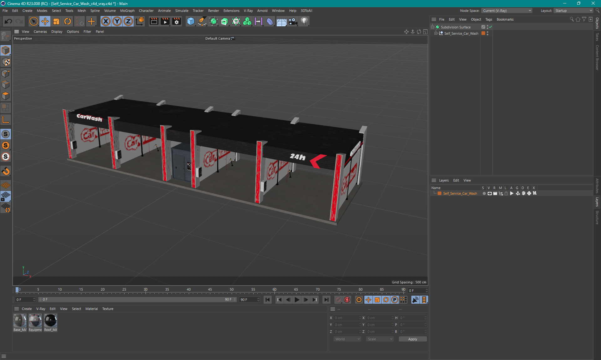
Task: Click the Coordinate System icon
Action: 140,21
